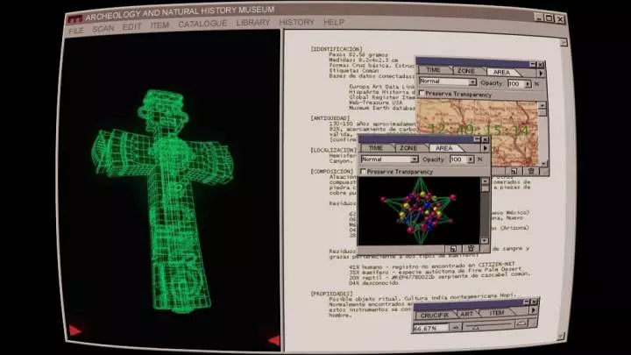The width and height of the screenshot is (631, 355).
Task: Open the CATALOGUE menu
Action: click(202, 24)
